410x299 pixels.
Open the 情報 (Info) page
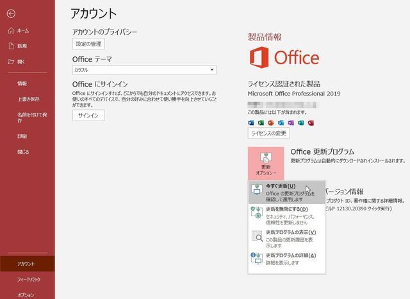pos(22,83)
